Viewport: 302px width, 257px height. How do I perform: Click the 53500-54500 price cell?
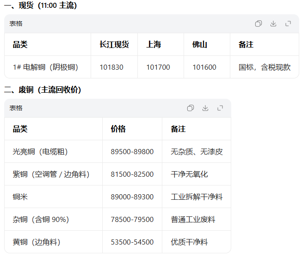[132, 242]
